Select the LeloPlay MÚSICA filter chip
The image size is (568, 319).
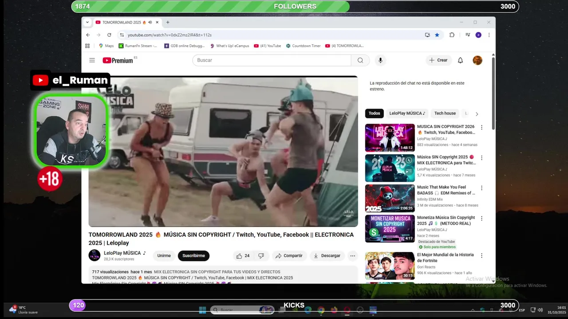407,113
